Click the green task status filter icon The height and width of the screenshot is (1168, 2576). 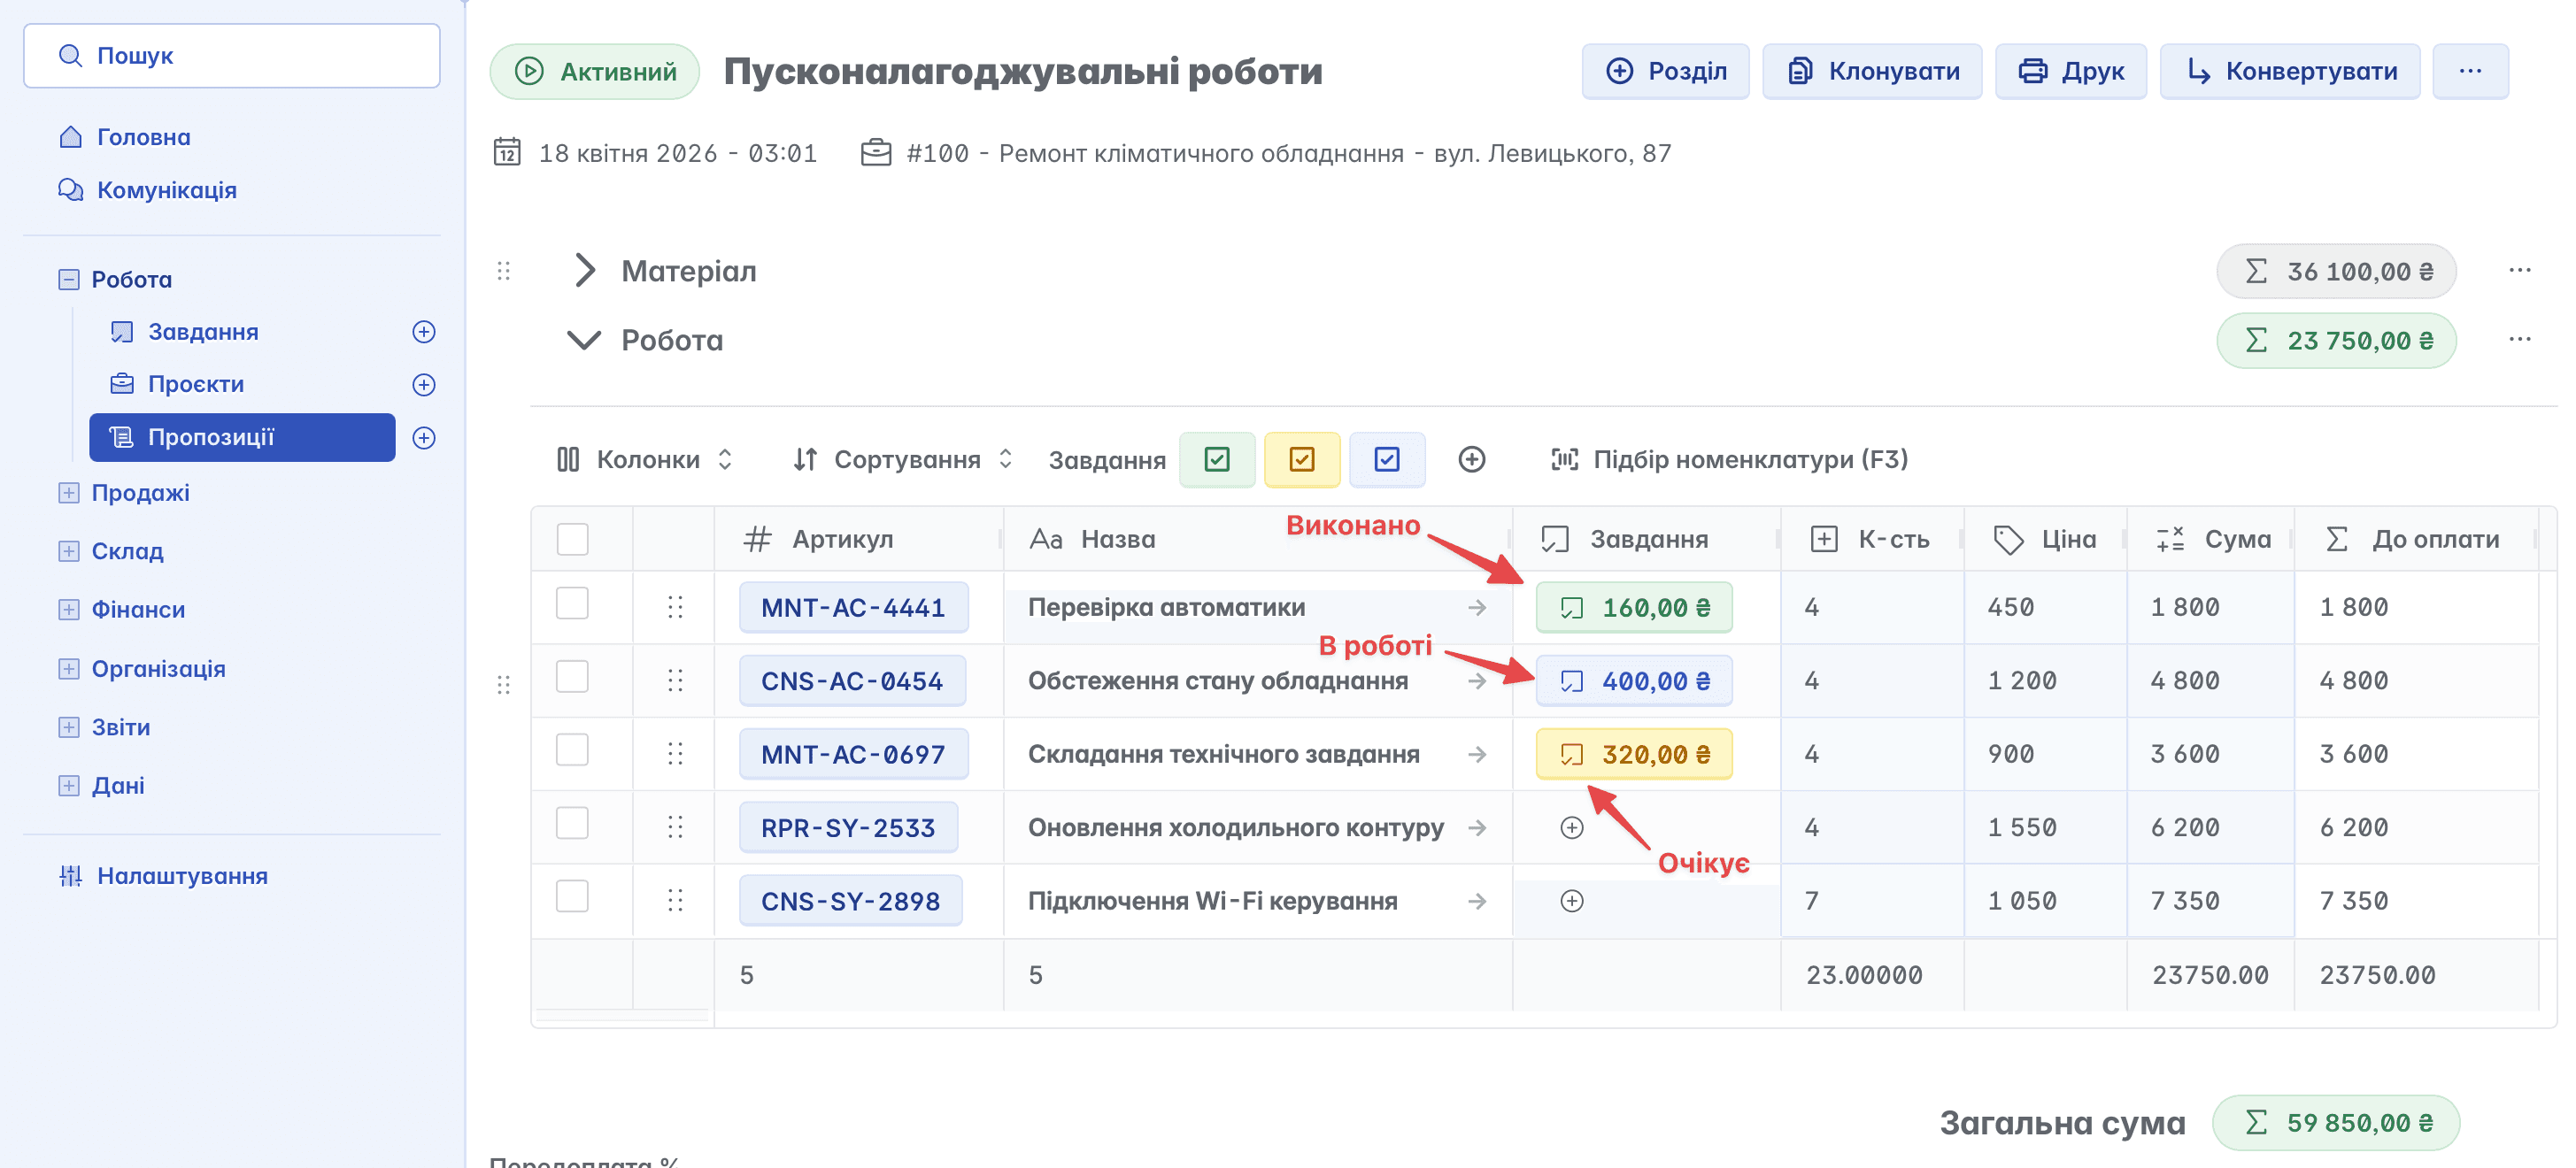click(x=1216, y=460)
